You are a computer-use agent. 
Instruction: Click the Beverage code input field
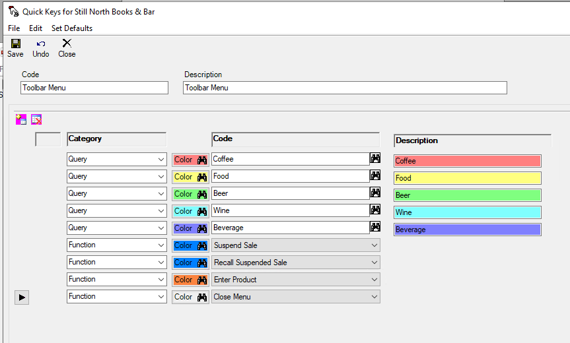(x=291, y=228)
